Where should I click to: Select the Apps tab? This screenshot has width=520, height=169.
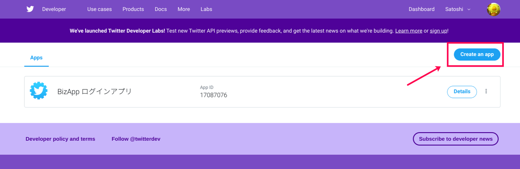tap(37, 58)
